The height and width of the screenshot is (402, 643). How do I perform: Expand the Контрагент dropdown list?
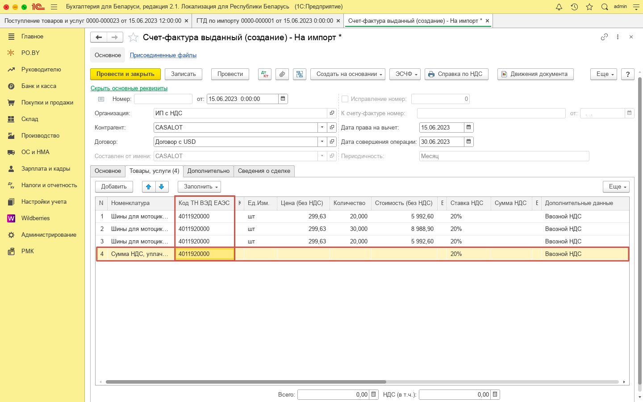[x=322, y=127]
